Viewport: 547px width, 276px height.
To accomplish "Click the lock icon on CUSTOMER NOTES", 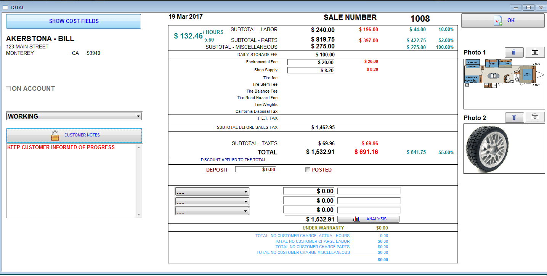I will [55, 135].
